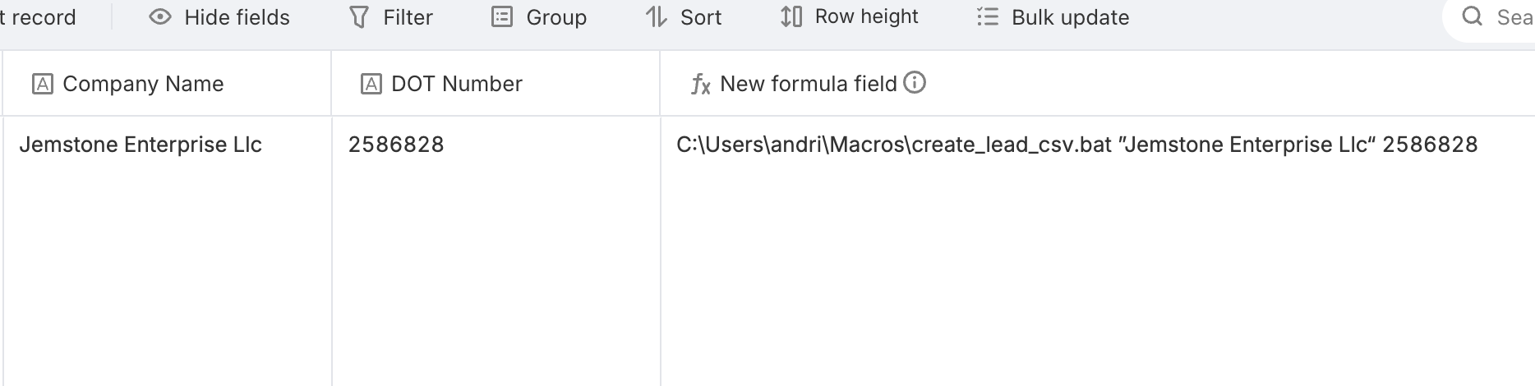This screenshot has height=386, width=1535.
Task: Open New formula field column header
Action: (x=1097, y=83)
